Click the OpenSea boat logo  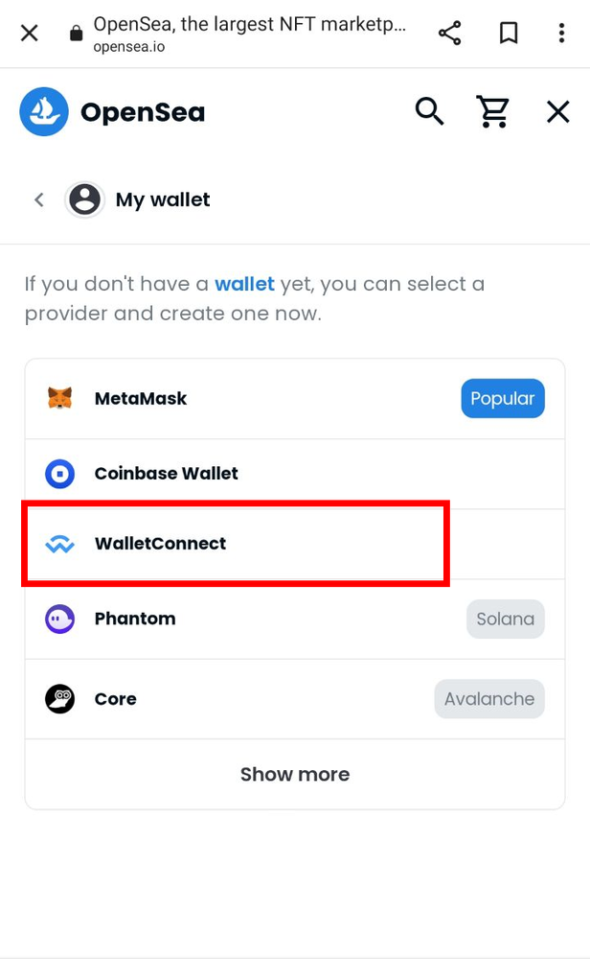pyautogui.click(x=42, y=111)
